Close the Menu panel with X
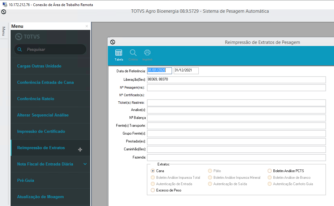This screenshot has height=206, width=334. tap(87, 26)
